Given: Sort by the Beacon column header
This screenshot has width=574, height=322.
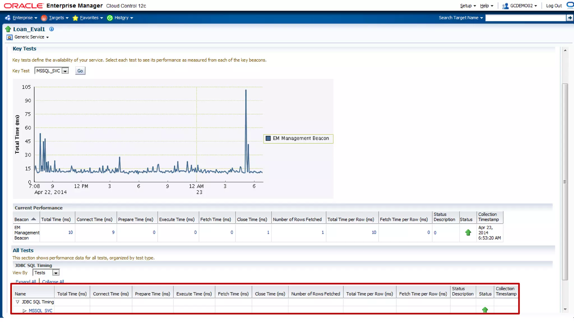Looking at the screenshot, I should pos(26,219).
